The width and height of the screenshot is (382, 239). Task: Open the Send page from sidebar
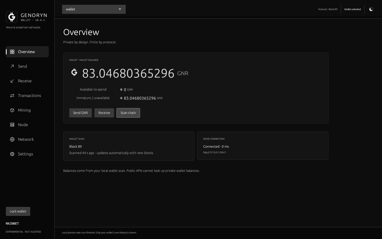coord(27,66)
